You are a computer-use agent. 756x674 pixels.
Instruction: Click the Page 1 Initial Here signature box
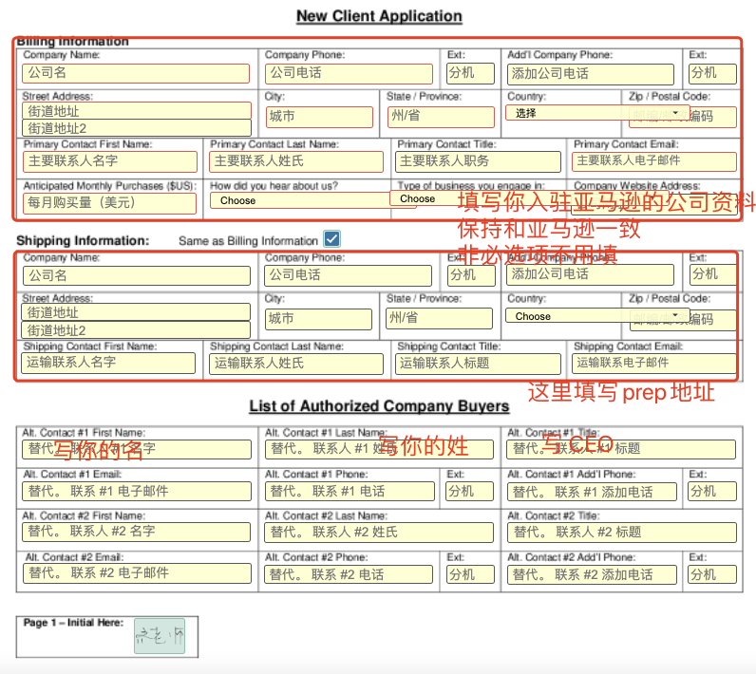point(160,636)
